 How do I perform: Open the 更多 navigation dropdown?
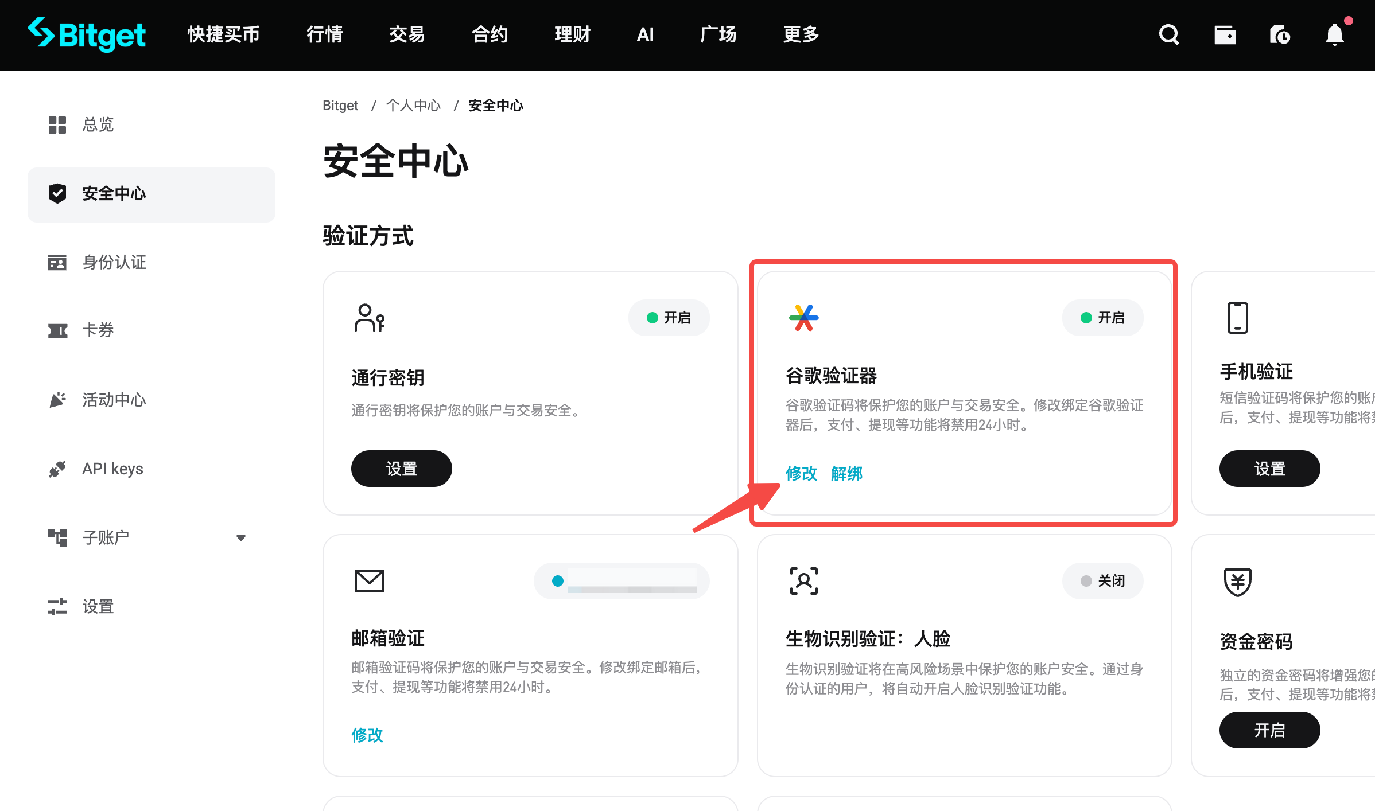tap(799, 34)
